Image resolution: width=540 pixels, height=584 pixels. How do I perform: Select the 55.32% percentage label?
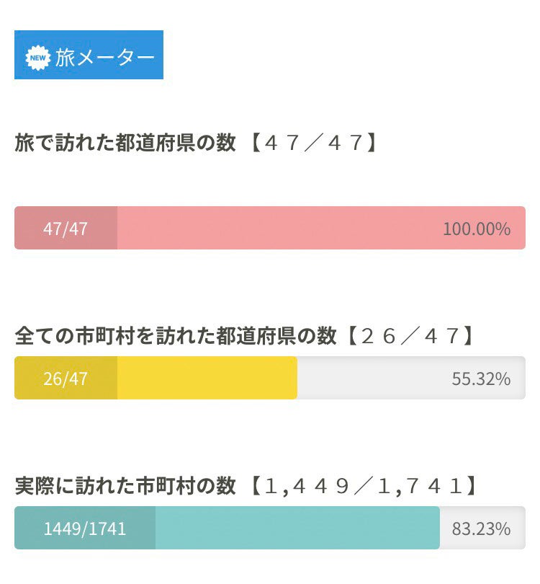point(481,379)
